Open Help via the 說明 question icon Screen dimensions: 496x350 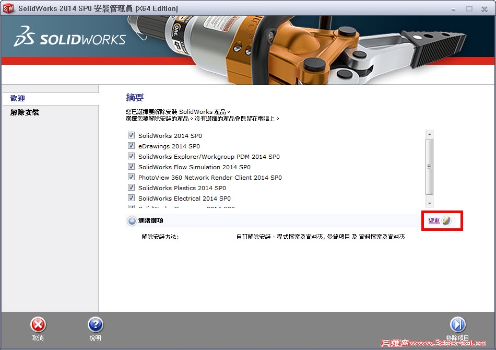point(96,324)
